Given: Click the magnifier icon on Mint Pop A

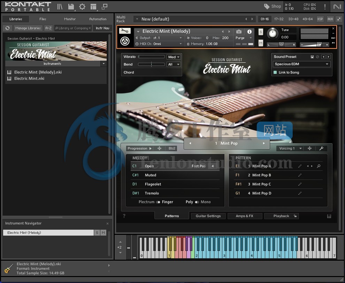Looking at the screenshot, I should pos(319,166).
